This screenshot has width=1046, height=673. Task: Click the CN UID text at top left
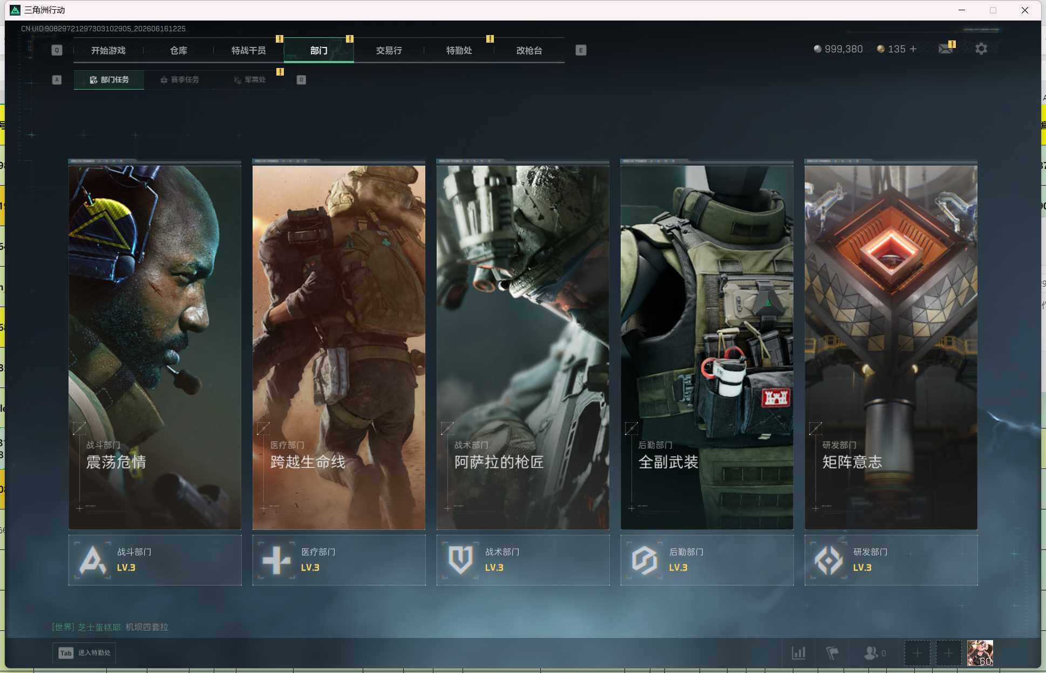[103, 29]
